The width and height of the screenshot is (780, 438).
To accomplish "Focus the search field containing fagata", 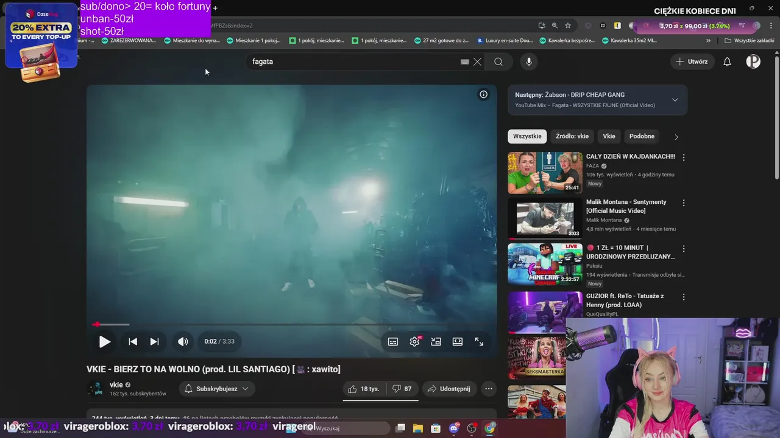I will pos(353,61).
